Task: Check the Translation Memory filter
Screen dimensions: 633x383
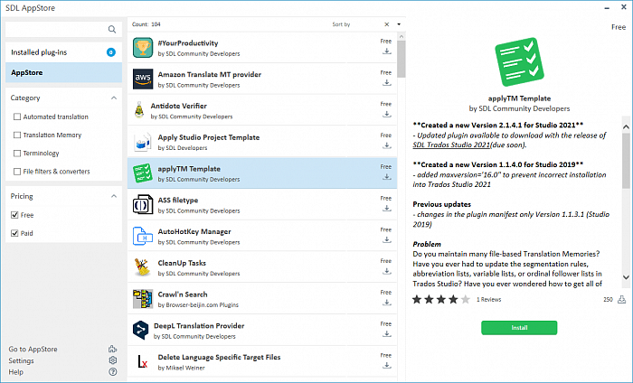Action: pos(17,135)
